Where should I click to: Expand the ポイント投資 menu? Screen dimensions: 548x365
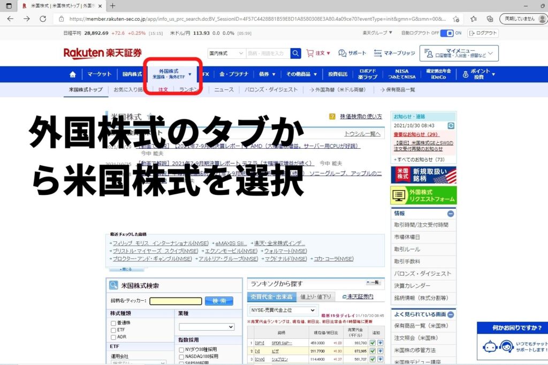coord(479,74)
